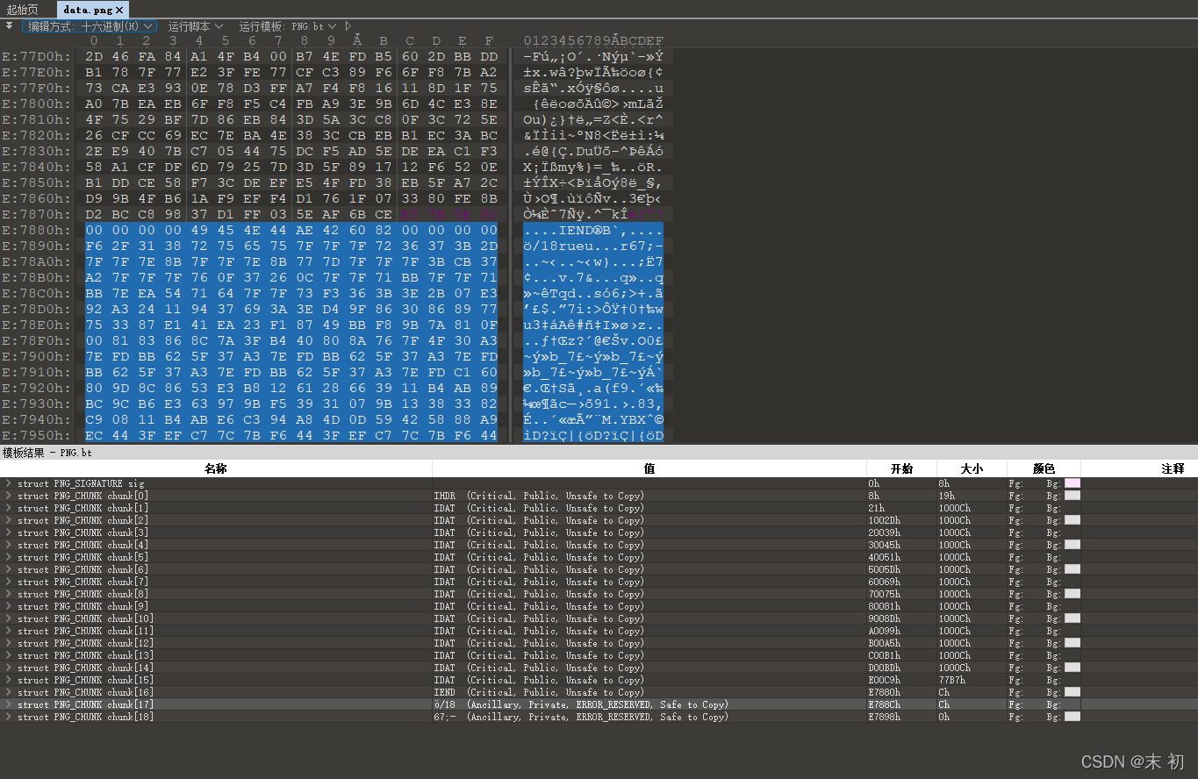Screen dimensions: 1198x779
Task: Close the data.png tab
Action: [119, 10]
